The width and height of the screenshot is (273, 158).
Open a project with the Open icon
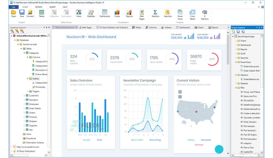pyautogui.click(x=14, y=14)
